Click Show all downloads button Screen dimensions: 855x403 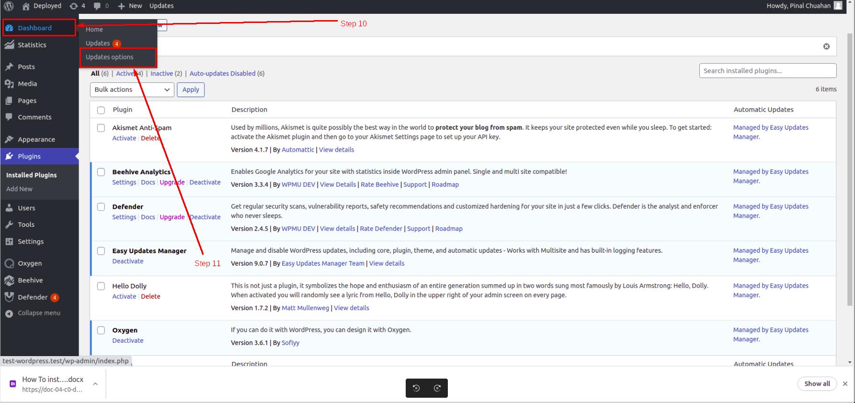[x=817, y=384]
